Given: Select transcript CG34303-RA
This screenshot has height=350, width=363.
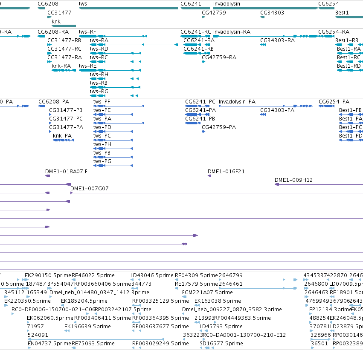Looking at the screenshot, I should 263,45.
